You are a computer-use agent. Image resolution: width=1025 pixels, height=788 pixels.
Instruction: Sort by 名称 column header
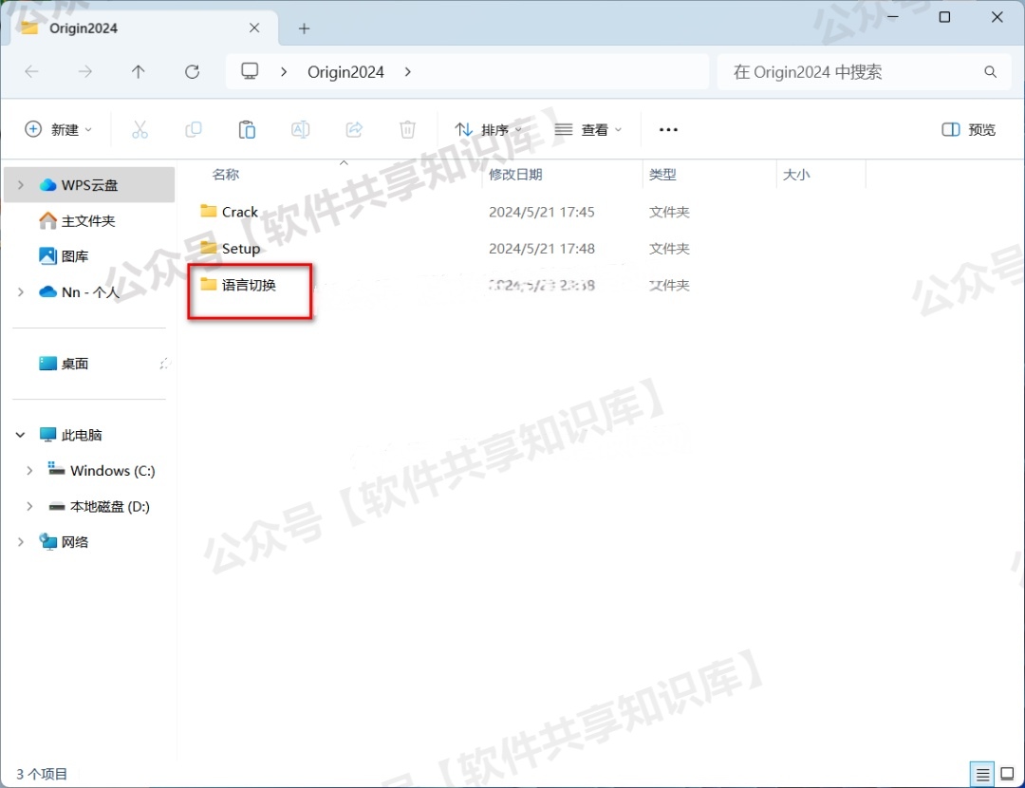[x=226, y=175]
